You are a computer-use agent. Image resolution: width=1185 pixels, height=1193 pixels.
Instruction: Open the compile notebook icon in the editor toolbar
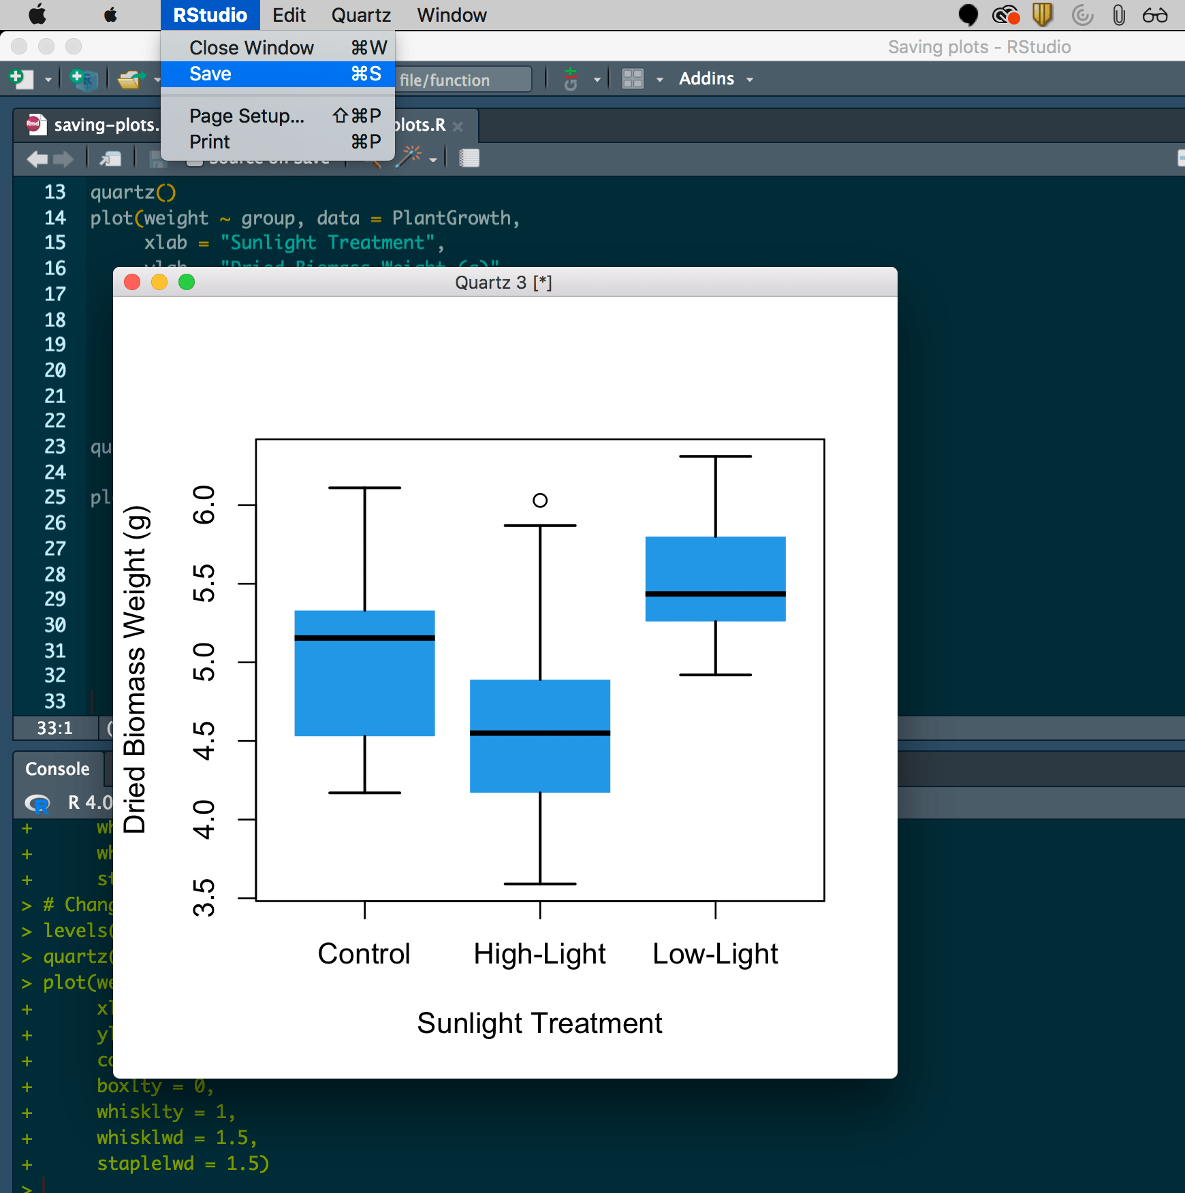point(469,157)
